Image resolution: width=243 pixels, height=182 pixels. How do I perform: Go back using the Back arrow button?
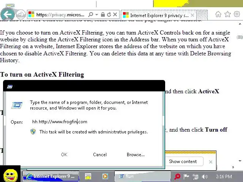[7, 15]
